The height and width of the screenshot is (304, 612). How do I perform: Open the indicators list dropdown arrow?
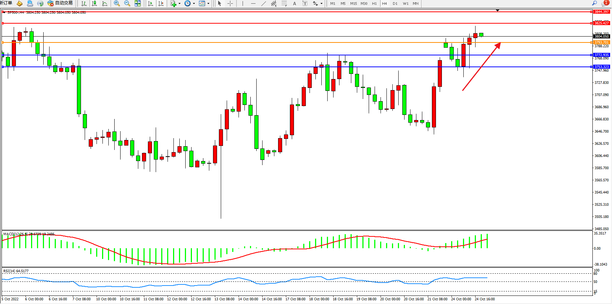[179, 4]
